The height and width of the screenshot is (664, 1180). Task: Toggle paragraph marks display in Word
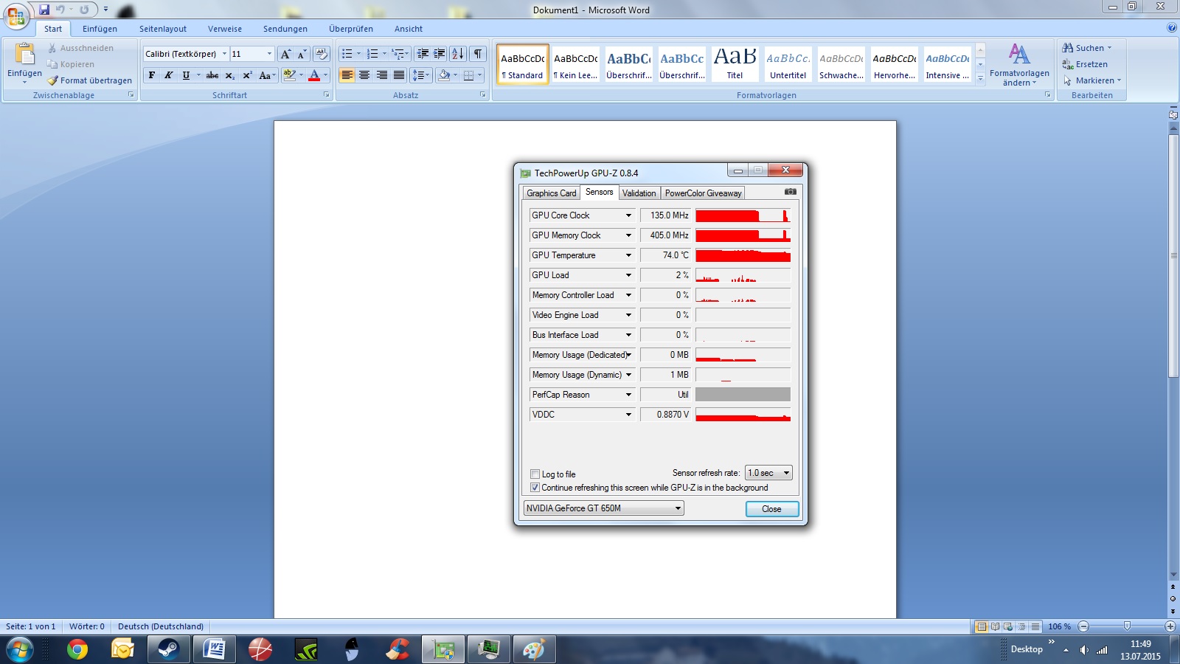point(478,54)
